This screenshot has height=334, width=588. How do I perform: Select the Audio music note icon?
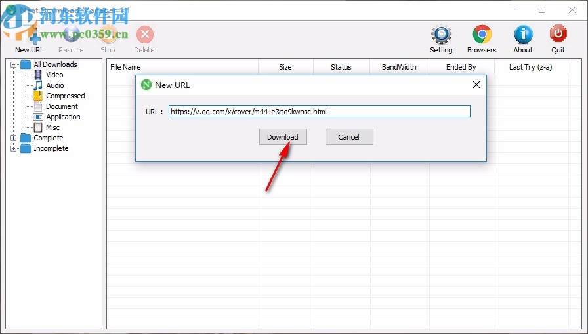(x=38, y=85)
